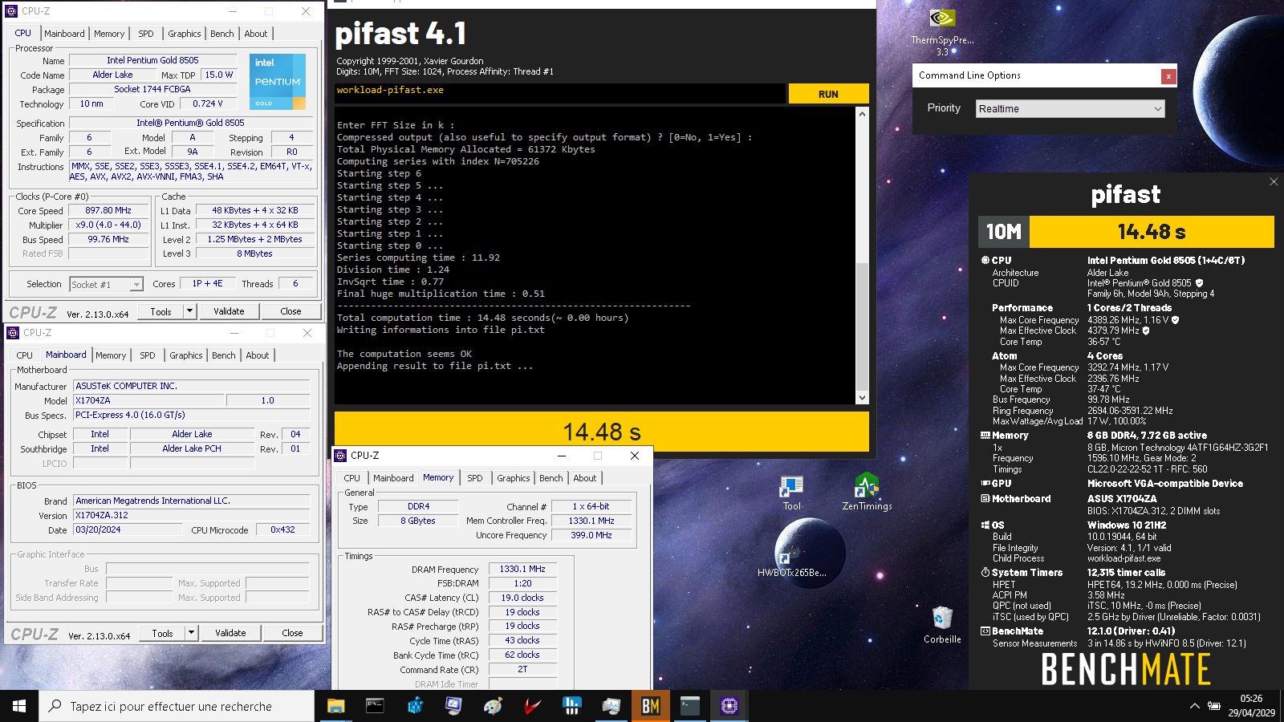
Task: Open the Priority Realtime dropdown
Action: point(1071,108)
